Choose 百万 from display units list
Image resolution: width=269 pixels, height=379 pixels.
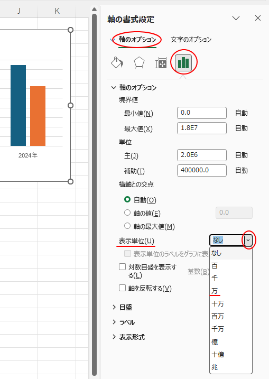click(x=231, y=317)
